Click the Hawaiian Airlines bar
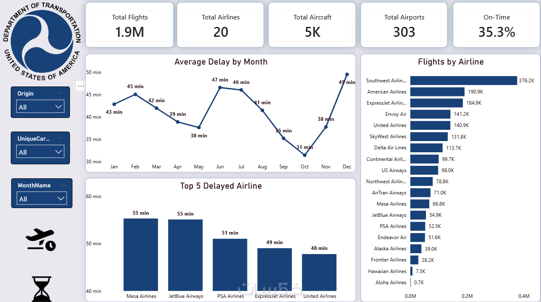 pos(411,271)
